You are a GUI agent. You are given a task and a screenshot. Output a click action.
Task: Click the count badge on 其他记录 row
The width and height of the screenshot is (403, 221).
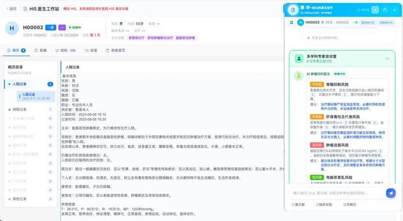51,199
